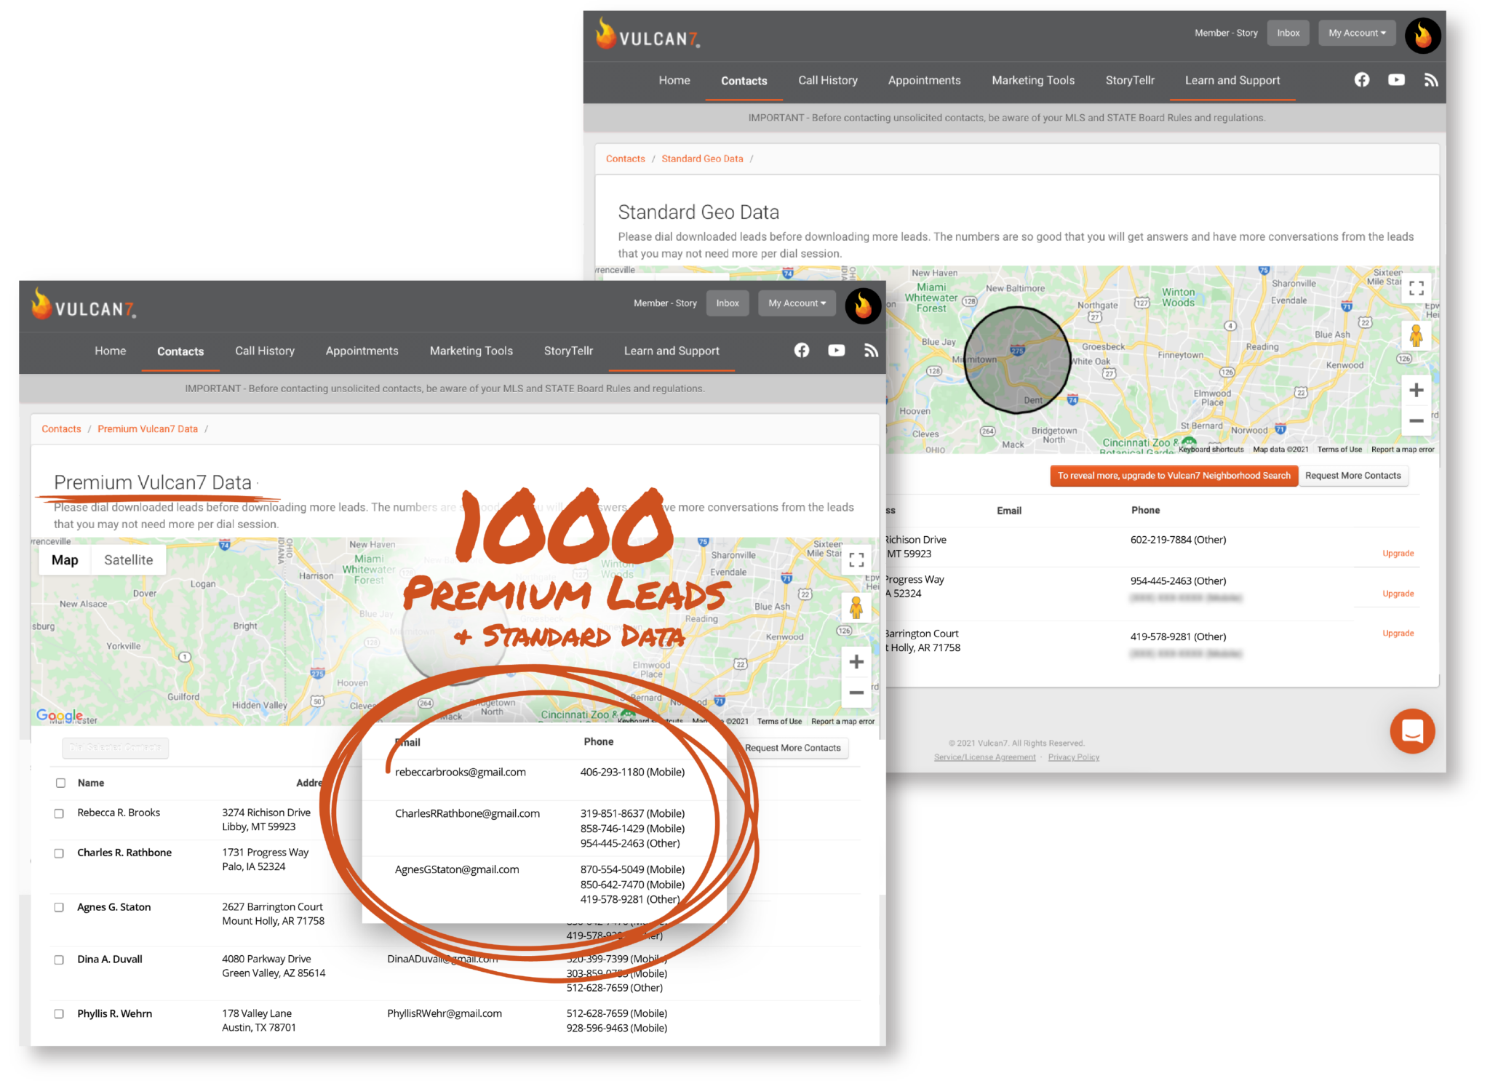The image size is (1490, 1081).
Task: Click the fullscreen icon on the Geo Data map
Action: tap(1416, 288)
